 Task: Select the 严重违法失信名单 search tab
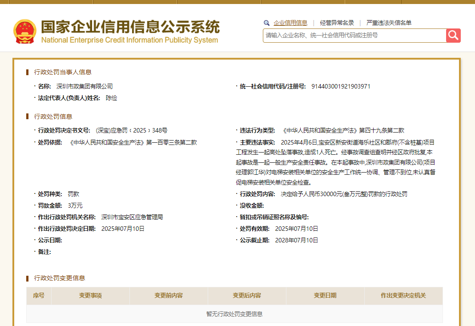389,23
